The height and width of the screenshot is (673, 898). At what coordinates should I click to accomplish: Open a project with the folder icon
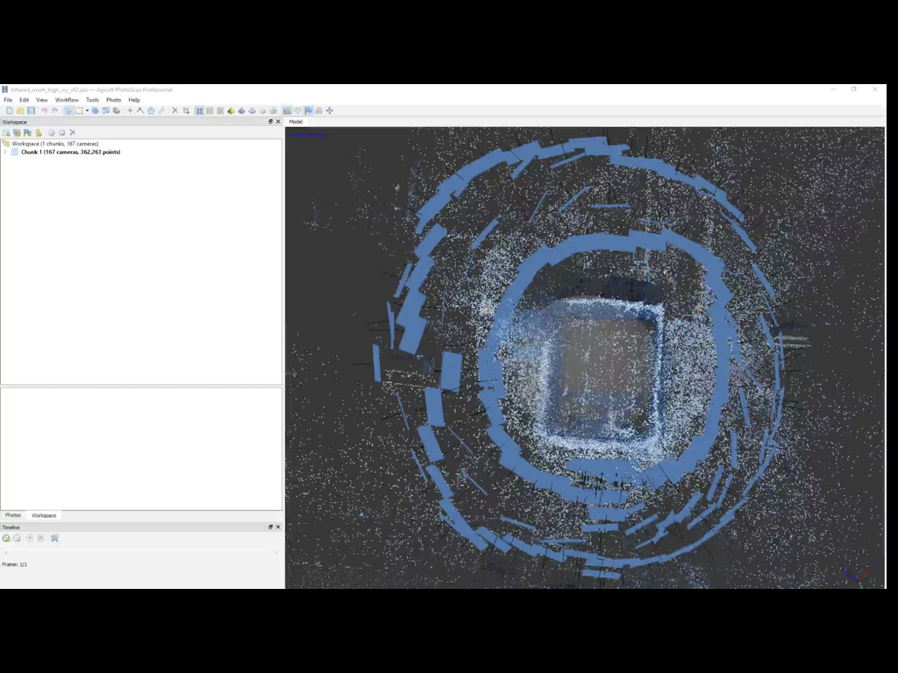pos(20,110)
